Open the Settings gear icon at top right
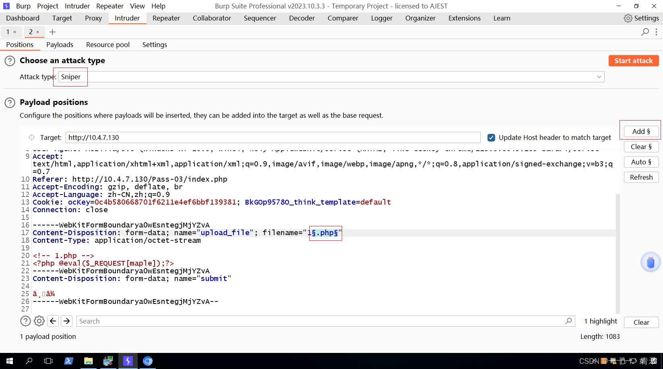Image resolution: width=663 pixels, height=369 pixels. (x=628, y=18)
